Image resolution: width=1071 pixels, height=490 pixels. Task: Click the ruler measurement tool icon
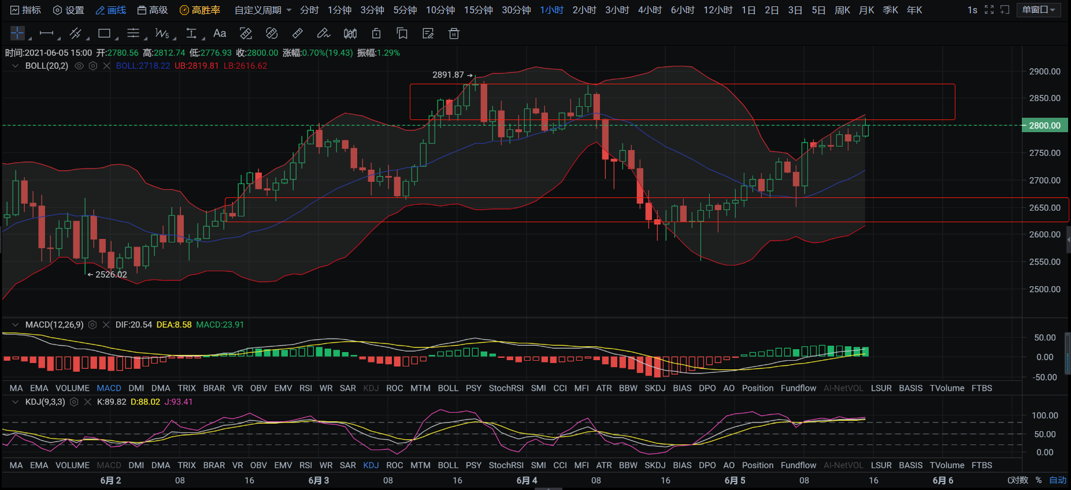298,33
